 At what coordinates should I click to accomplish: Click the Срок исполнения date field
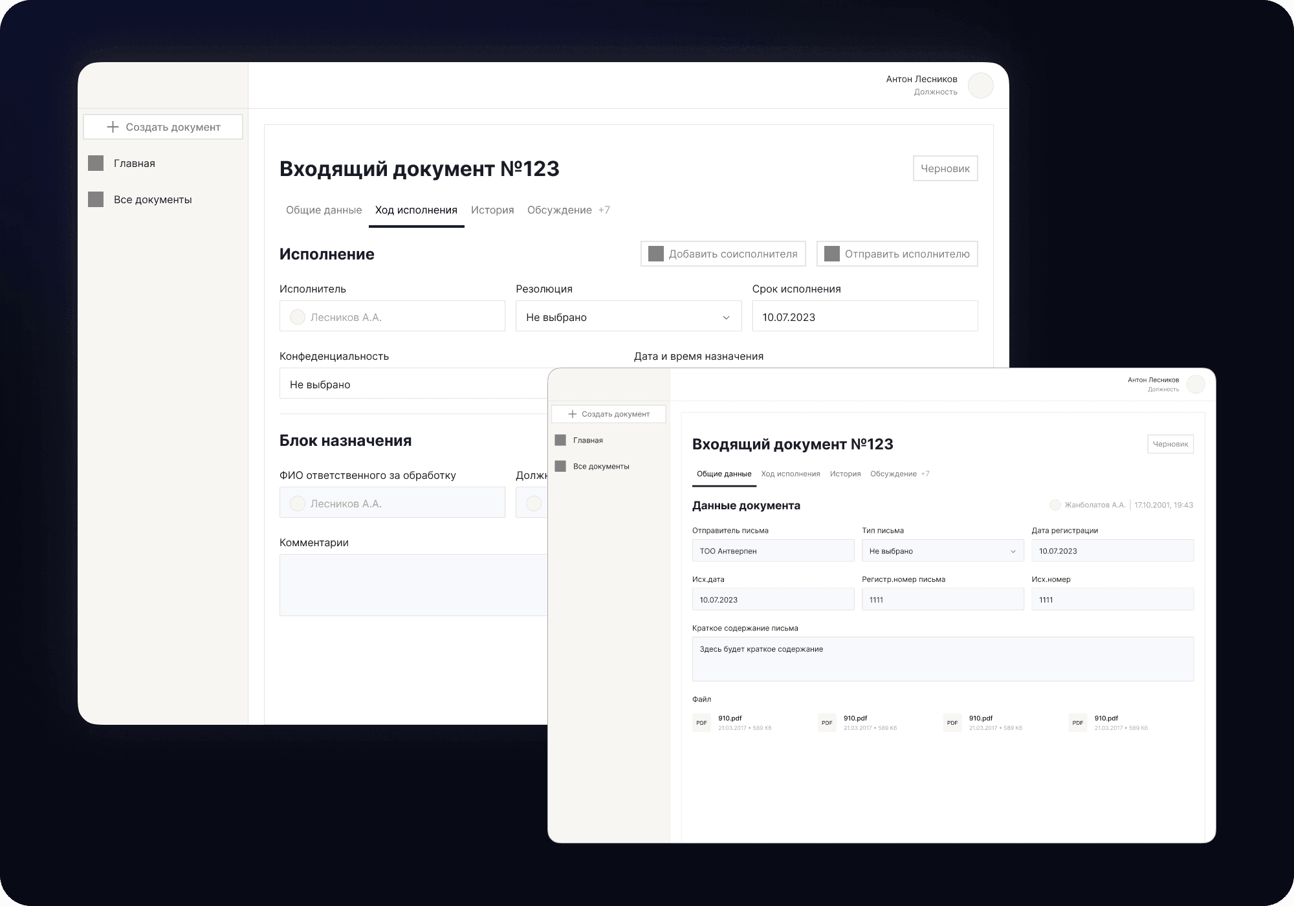(x=864, y=317)
